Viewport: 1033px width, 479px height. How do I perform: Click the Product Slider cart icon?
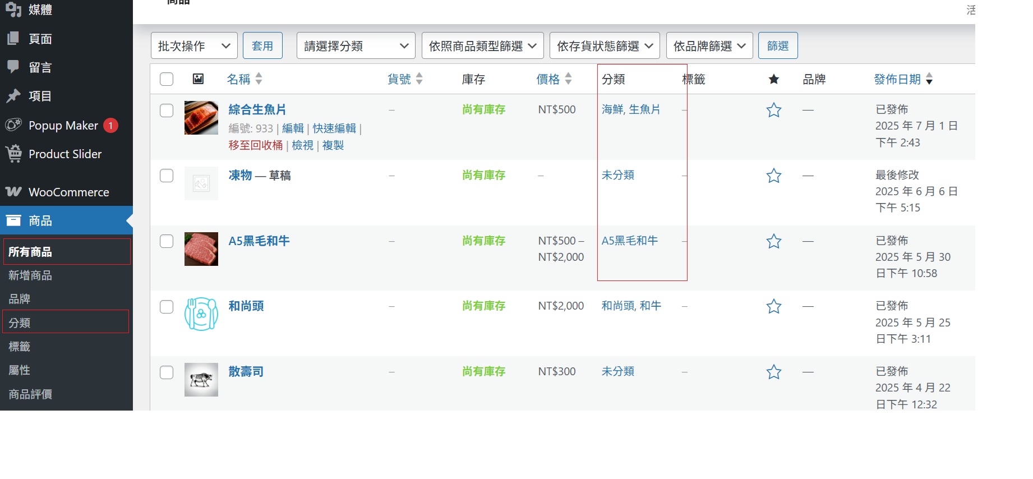pyautogui.click(x=13, y=153)
